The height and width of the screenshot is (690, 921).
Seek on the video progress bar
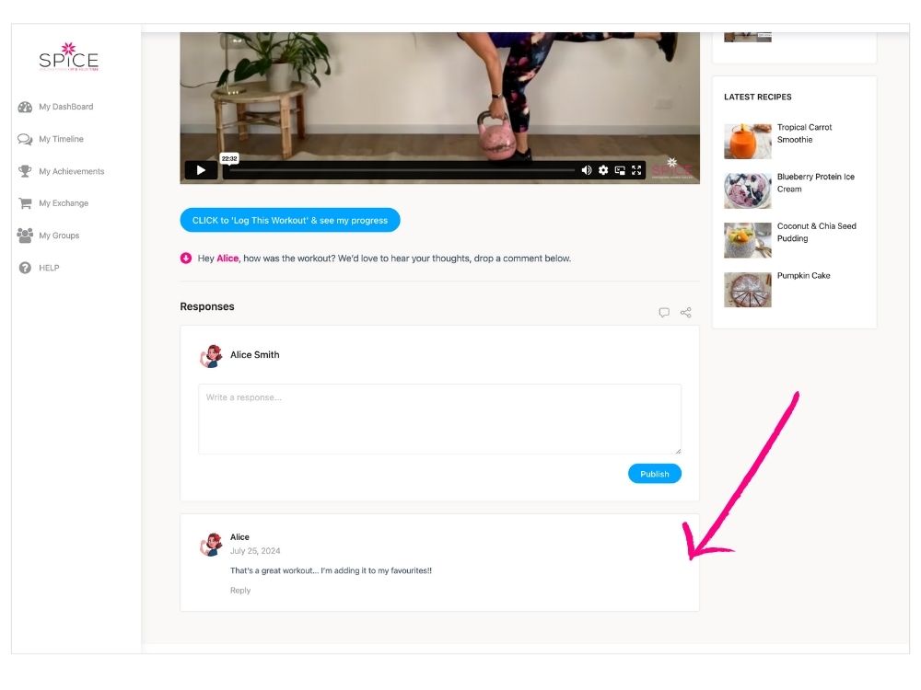pos(401,170)
